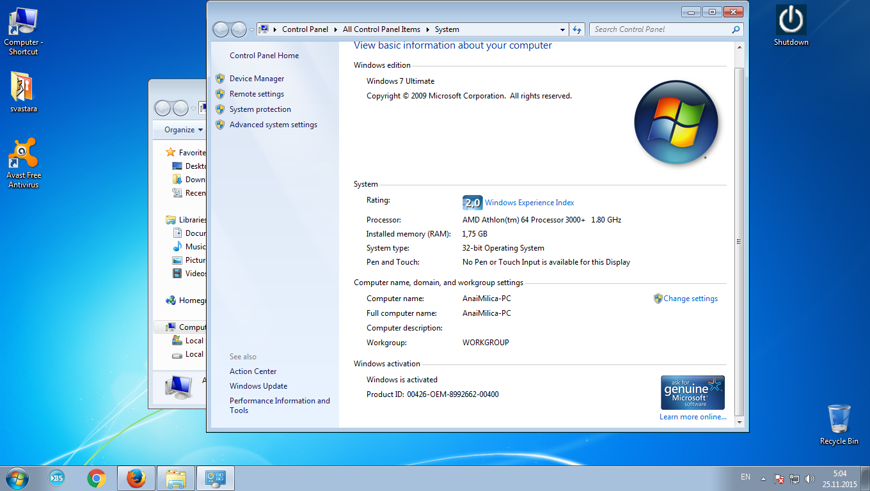Go forward in the System window

(x=239, y=29)
